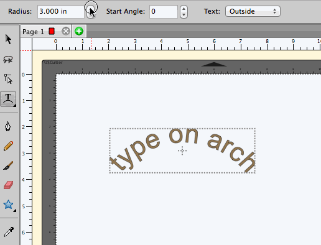Increase Start Angle with up arrow
The image size is (321, 245).
[x=184, y=9]
